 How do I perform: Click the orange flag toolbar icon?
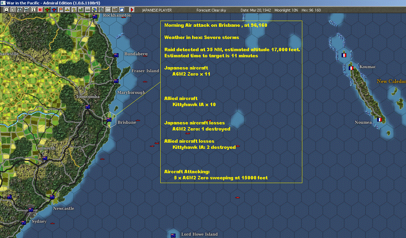(x=61, y=10)
